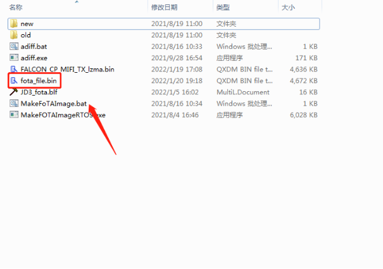Click the size 171 KB
Viewport: 383px width, 269px height.
pos(306,58)
